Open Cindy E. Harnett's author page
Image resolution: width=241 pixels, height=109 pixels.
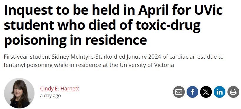[59, 88]
